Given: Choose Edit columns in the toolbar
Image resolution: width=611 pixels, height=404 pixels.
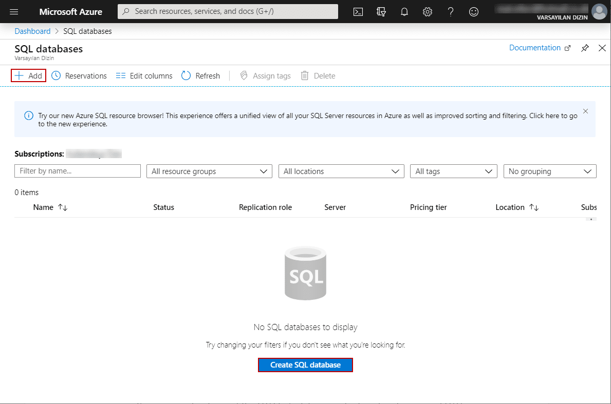Looking at the screenshot, I should pos(144,75).
